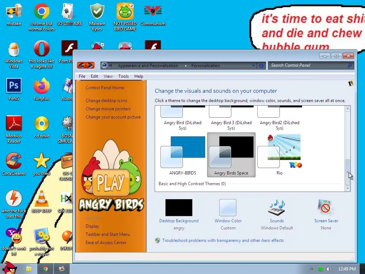This screenshot has height=274, width=365.
Task: Select the cd drive desktop icon
Action: click(42, 127)
